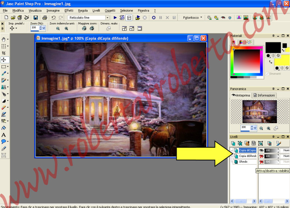Zoom out using the minus magnifier in options bar

(58, 28)
